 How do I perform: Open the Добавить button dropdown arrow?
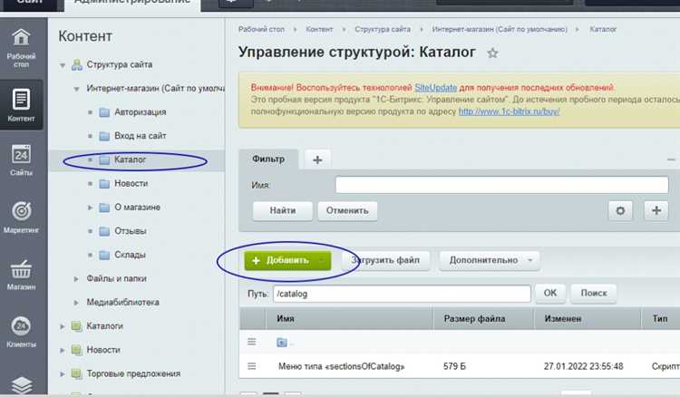tap(321, 260)
